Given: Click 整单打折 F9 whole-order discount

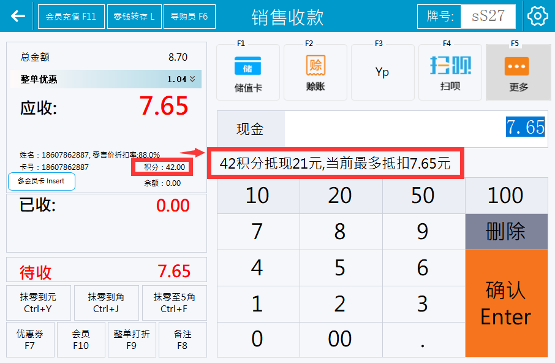Looking at the screenshot, I should point(131,340).
